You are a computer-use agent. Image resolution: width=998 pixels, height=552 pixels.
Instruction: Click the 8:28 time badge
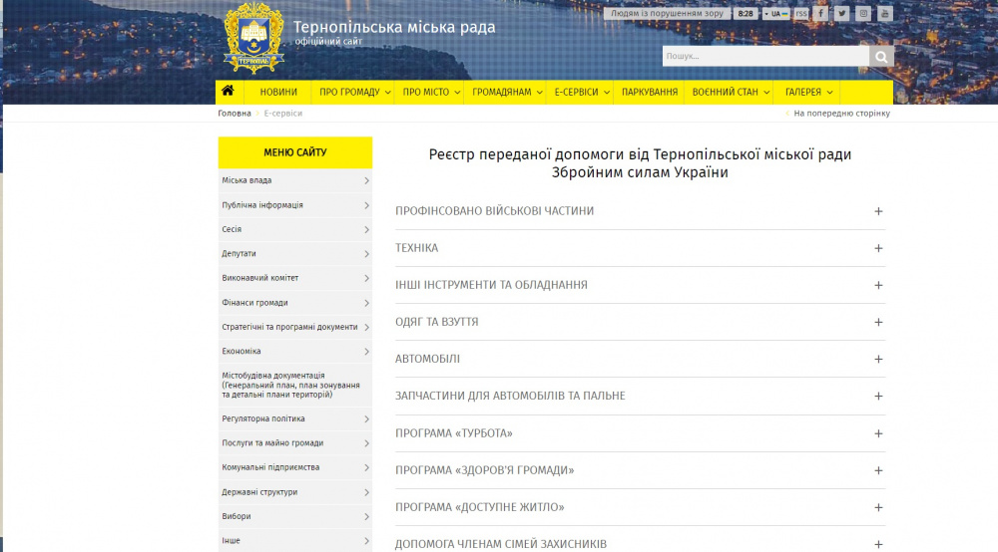pos(746,13)
